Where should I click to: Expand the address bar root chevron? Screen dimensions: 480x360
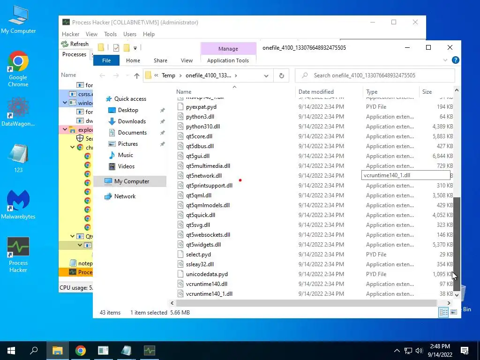(x=156, y=75)
